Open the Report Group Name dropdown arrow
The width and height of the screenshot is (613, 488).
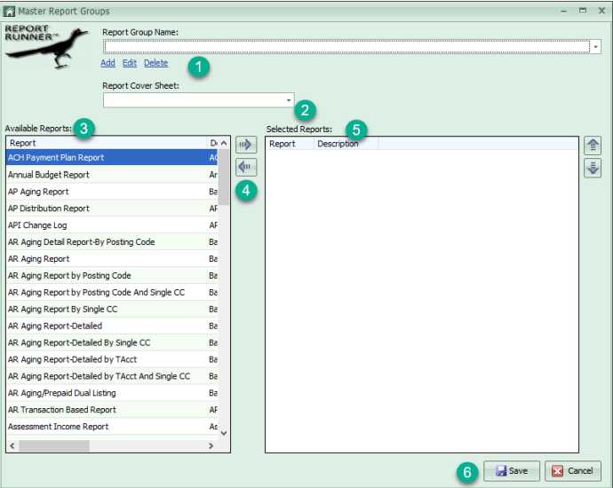pyautogui.click(x=595, y=47)
